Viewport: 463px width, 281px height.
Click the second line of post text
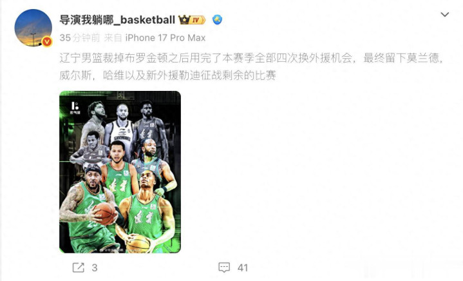click(167, 75)
